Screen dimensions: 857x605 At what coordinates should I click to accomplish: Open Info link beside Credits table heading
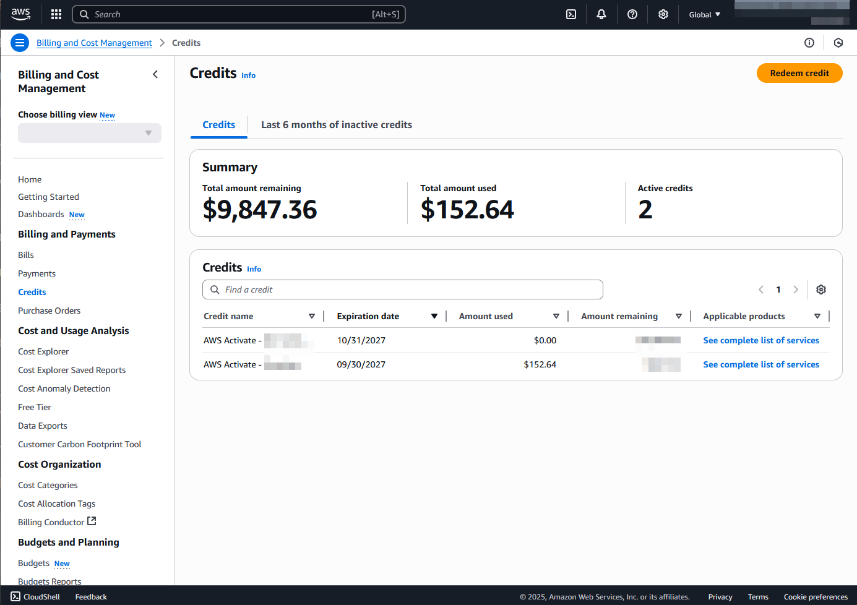coord(254,269)
